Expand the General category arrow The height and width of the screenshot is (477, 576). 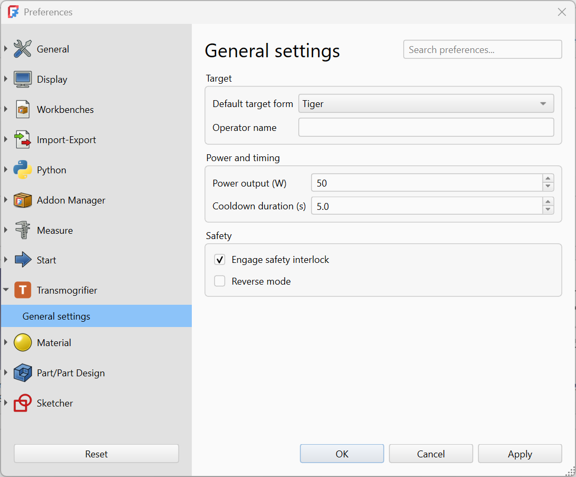[x=5, y=49]
